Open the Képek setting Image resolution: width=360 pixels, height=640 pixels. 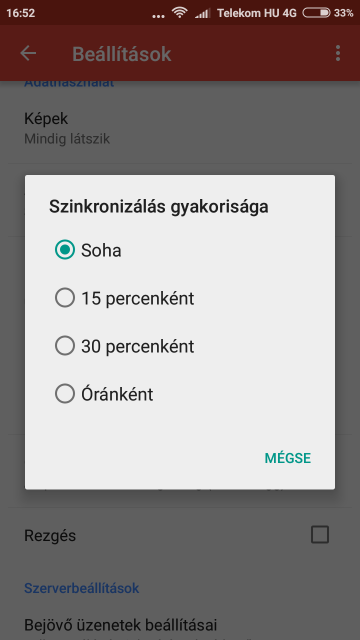[46, 119]
